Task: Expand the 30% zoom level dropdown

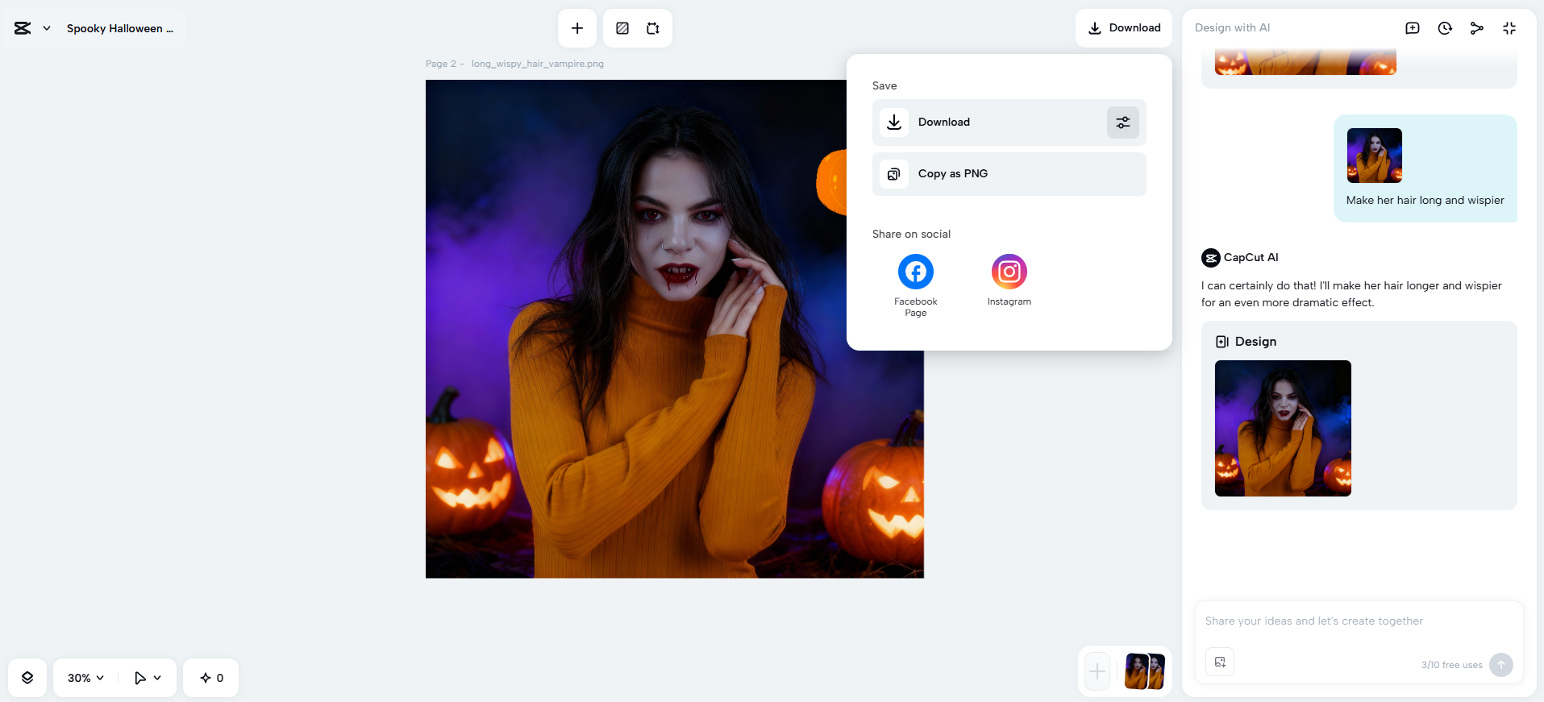Action: (85, 678)
